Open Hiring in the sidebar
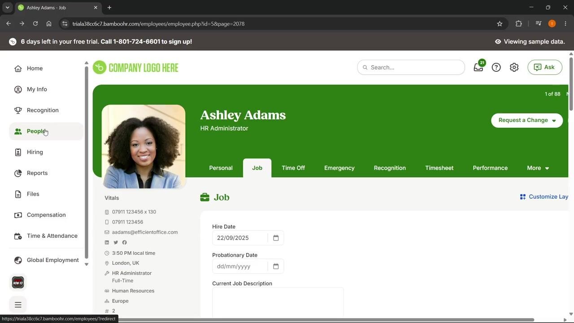This screenshot has height=323, width=574. click(x=46, y=152)
